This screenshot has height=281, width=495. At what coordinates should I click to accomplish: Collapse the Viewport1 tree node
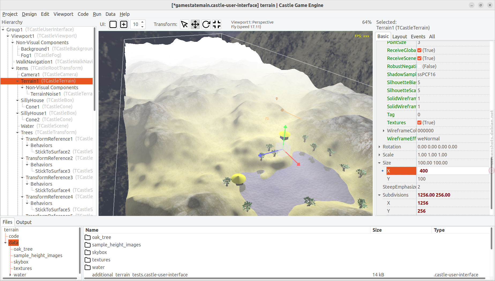pos(8,36)
